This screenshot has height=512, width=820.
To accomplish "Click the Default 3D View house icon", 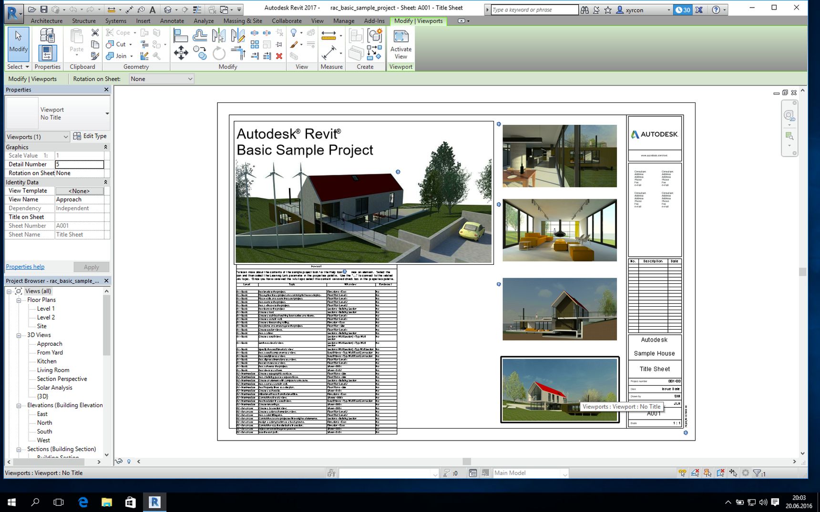I will point(167,10).
